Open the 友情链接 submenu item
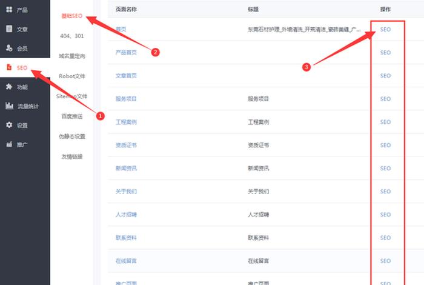Image resolution: width=424 pixels, height=285 pixels. tap(72, 156)
